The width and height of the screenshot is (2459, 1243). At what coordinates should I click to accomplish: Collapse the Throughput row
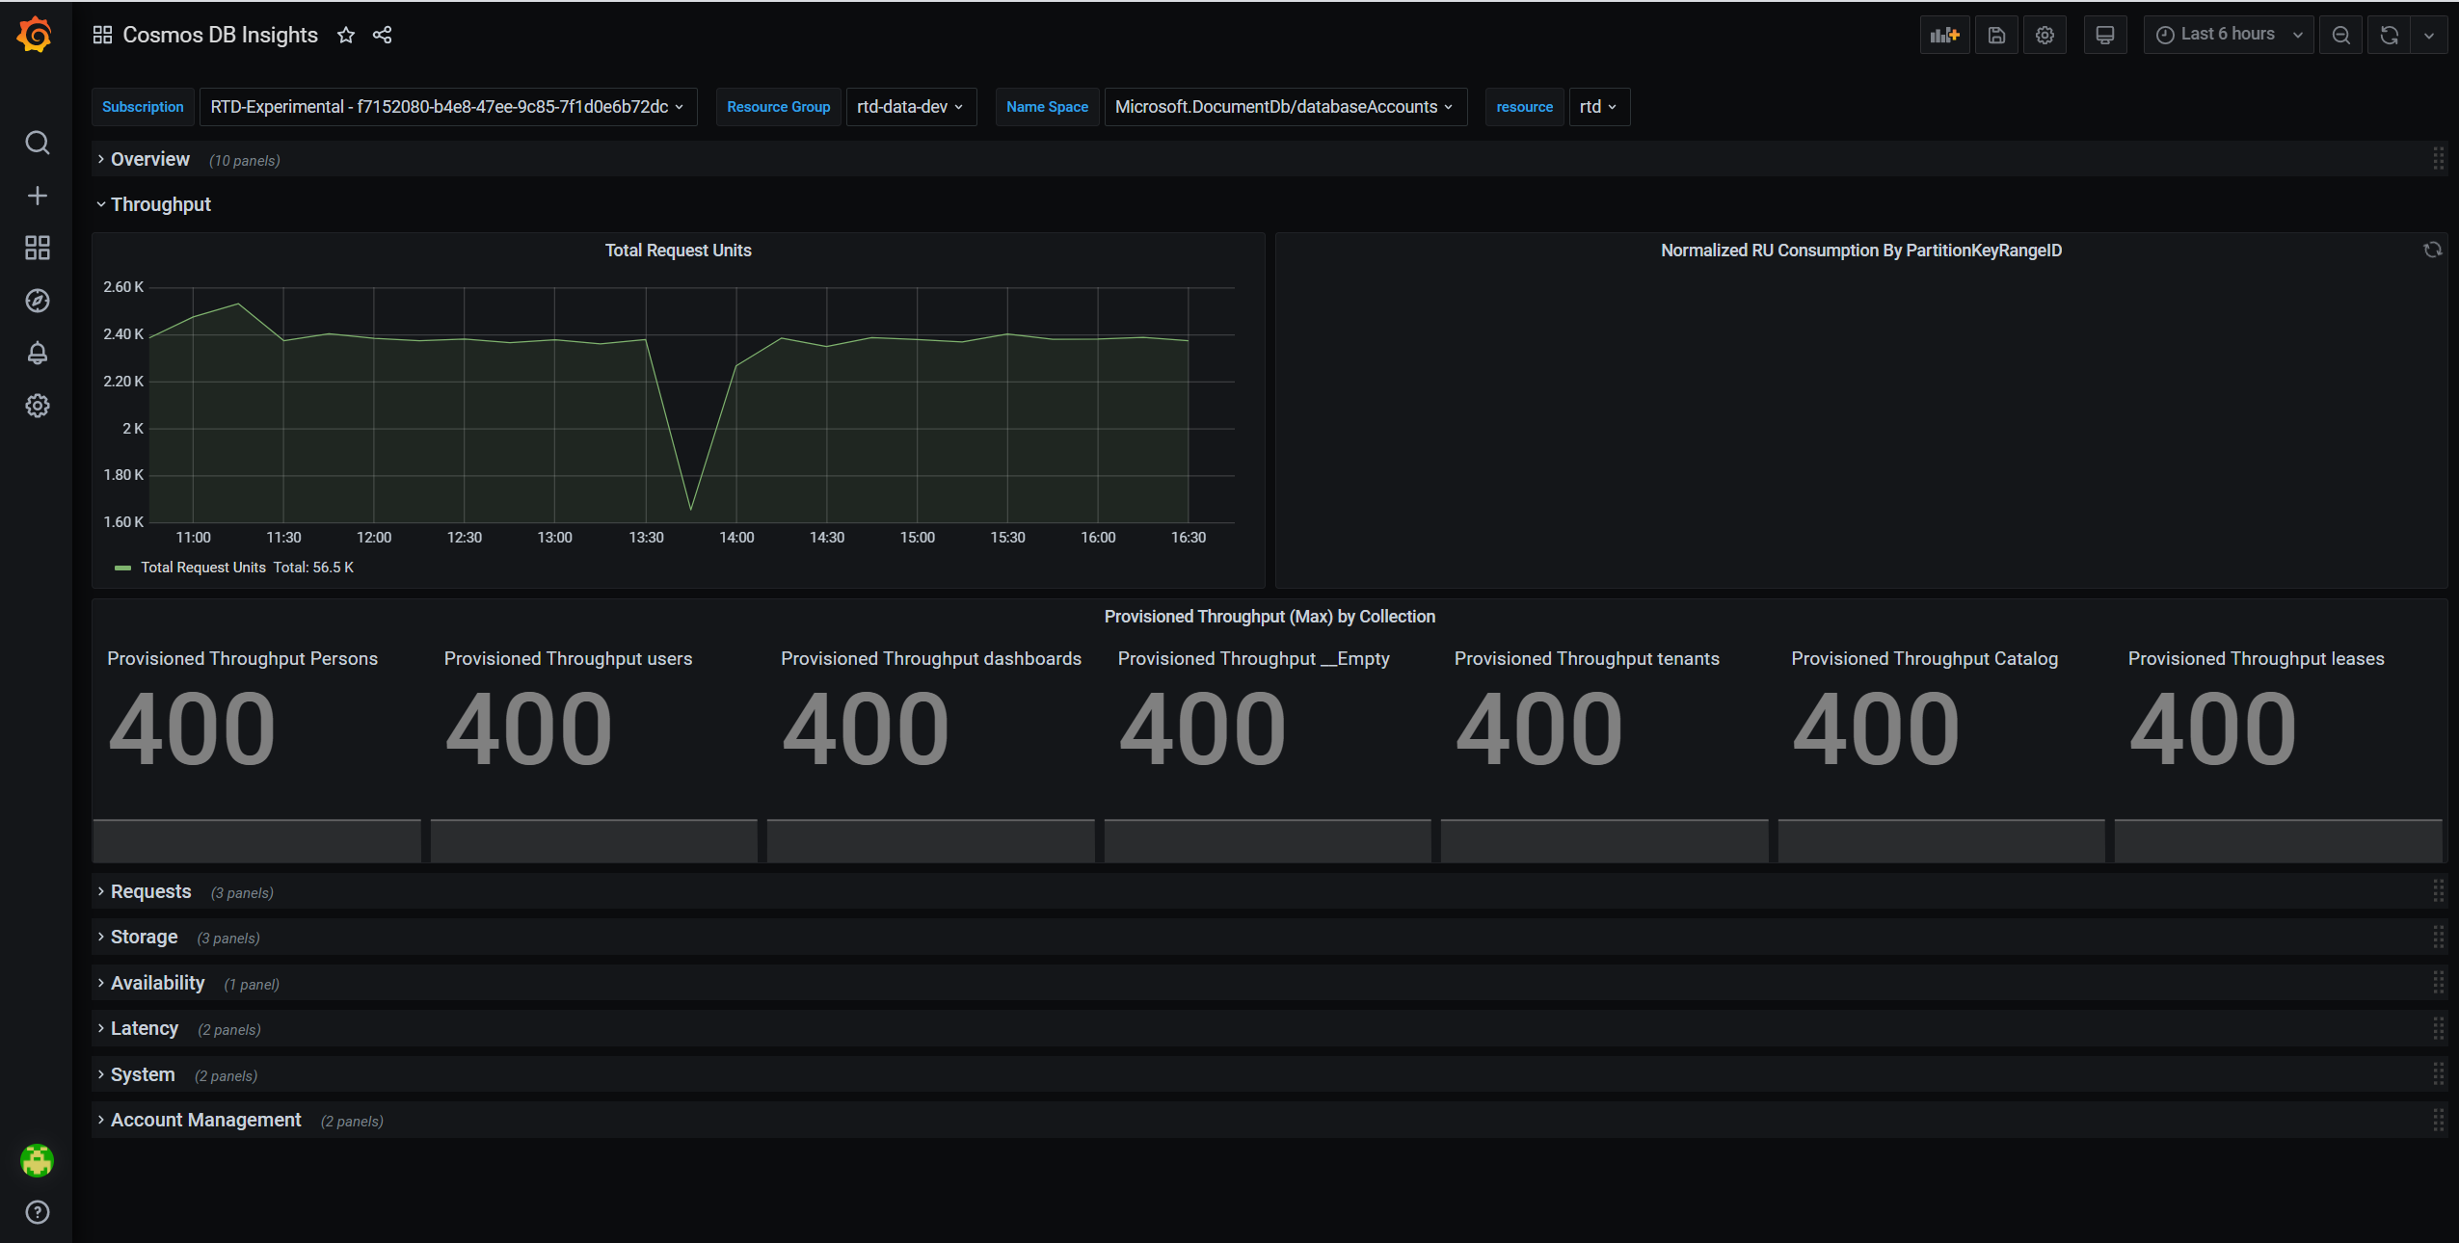[x=160, y=204]
